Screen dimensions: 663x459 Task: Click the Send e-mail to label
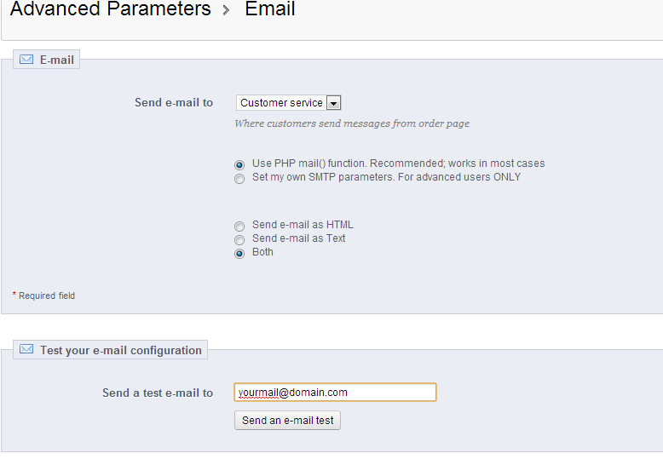pyautogui.click(x=174, y=103)
